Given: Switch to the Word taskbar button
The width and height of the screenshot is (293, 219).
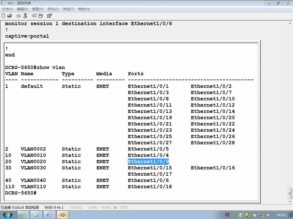Looking at the screenshot, I should pos(49,215).
